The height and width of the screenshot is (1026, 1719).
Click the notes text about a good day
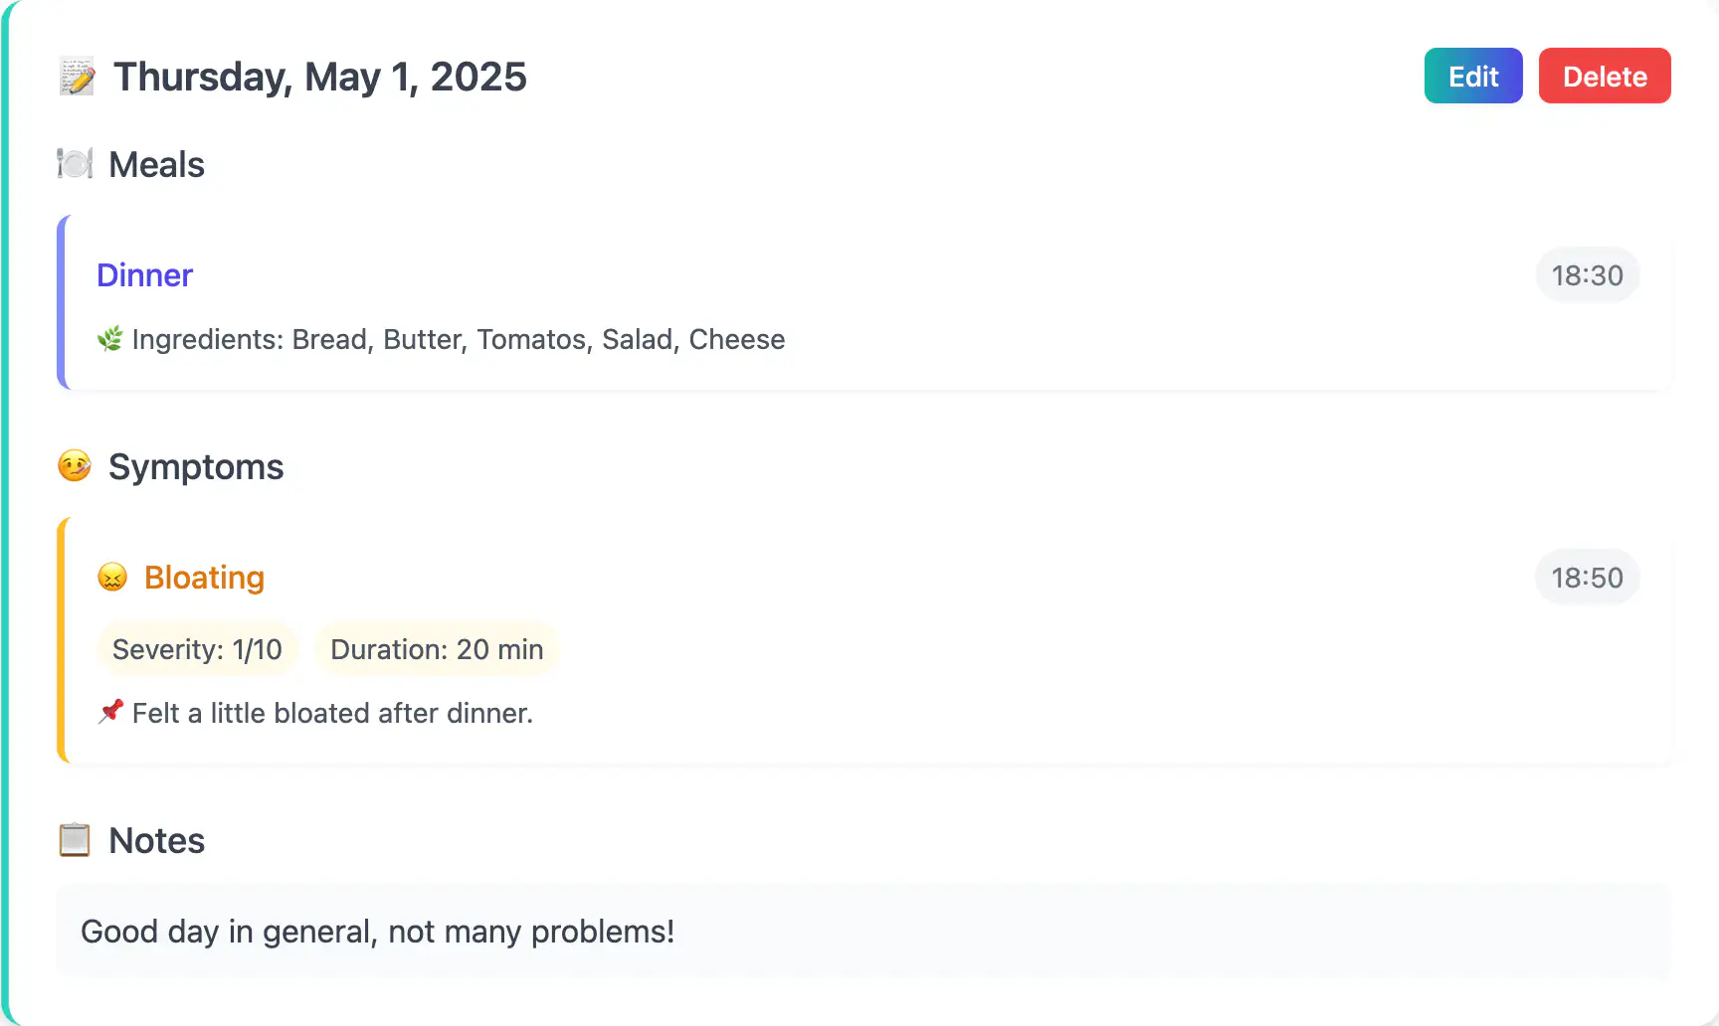pyautogui.click(x=378, y=932)
